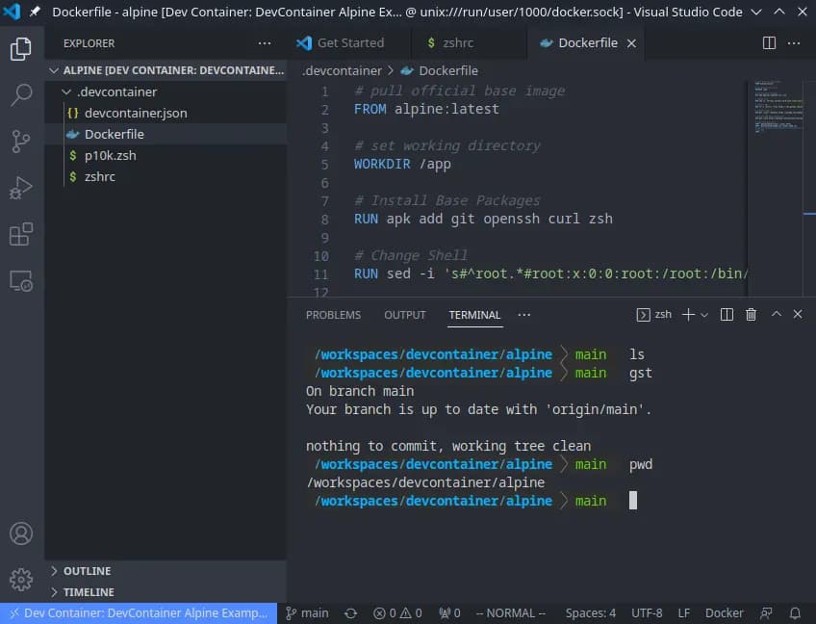Switch to the OUTPUT panel tab
The height and width of the screenshot is (624, 816).
405,315
